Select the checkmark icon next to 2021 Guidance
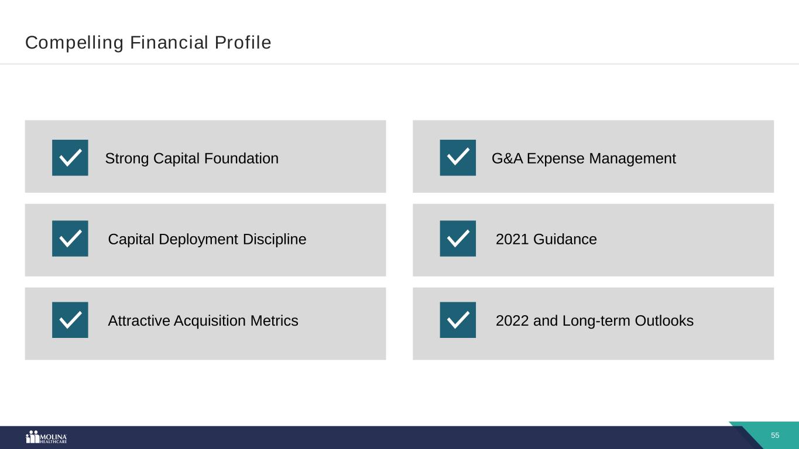This screenshot has width=799, height=449. (x=458, y=239)
